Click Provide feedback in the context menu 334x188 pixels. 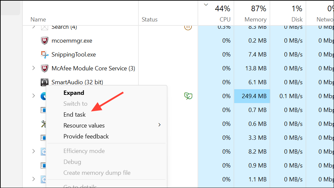click(86, 136)
